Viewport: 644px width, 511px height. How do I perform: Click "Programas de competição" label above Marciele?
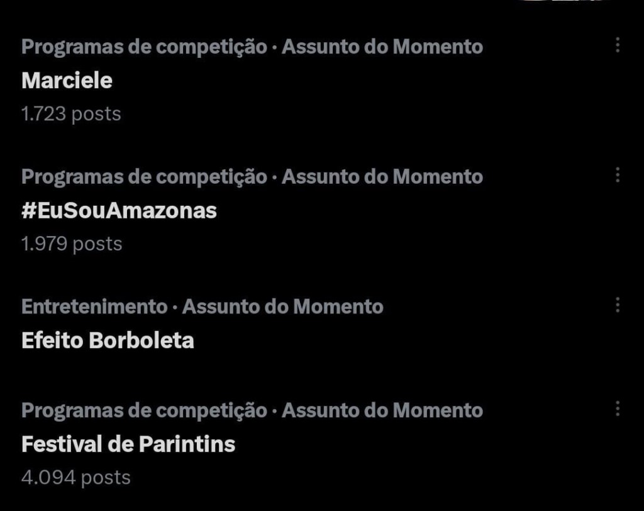144,47
